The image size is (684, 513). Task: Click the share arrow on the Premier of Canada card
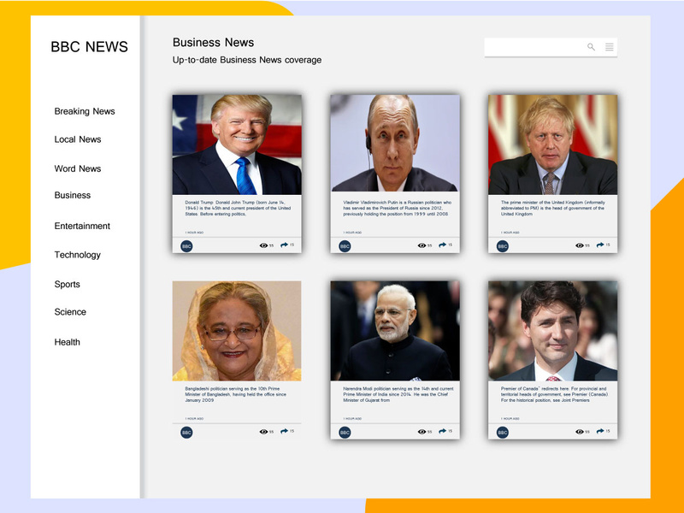600,431
